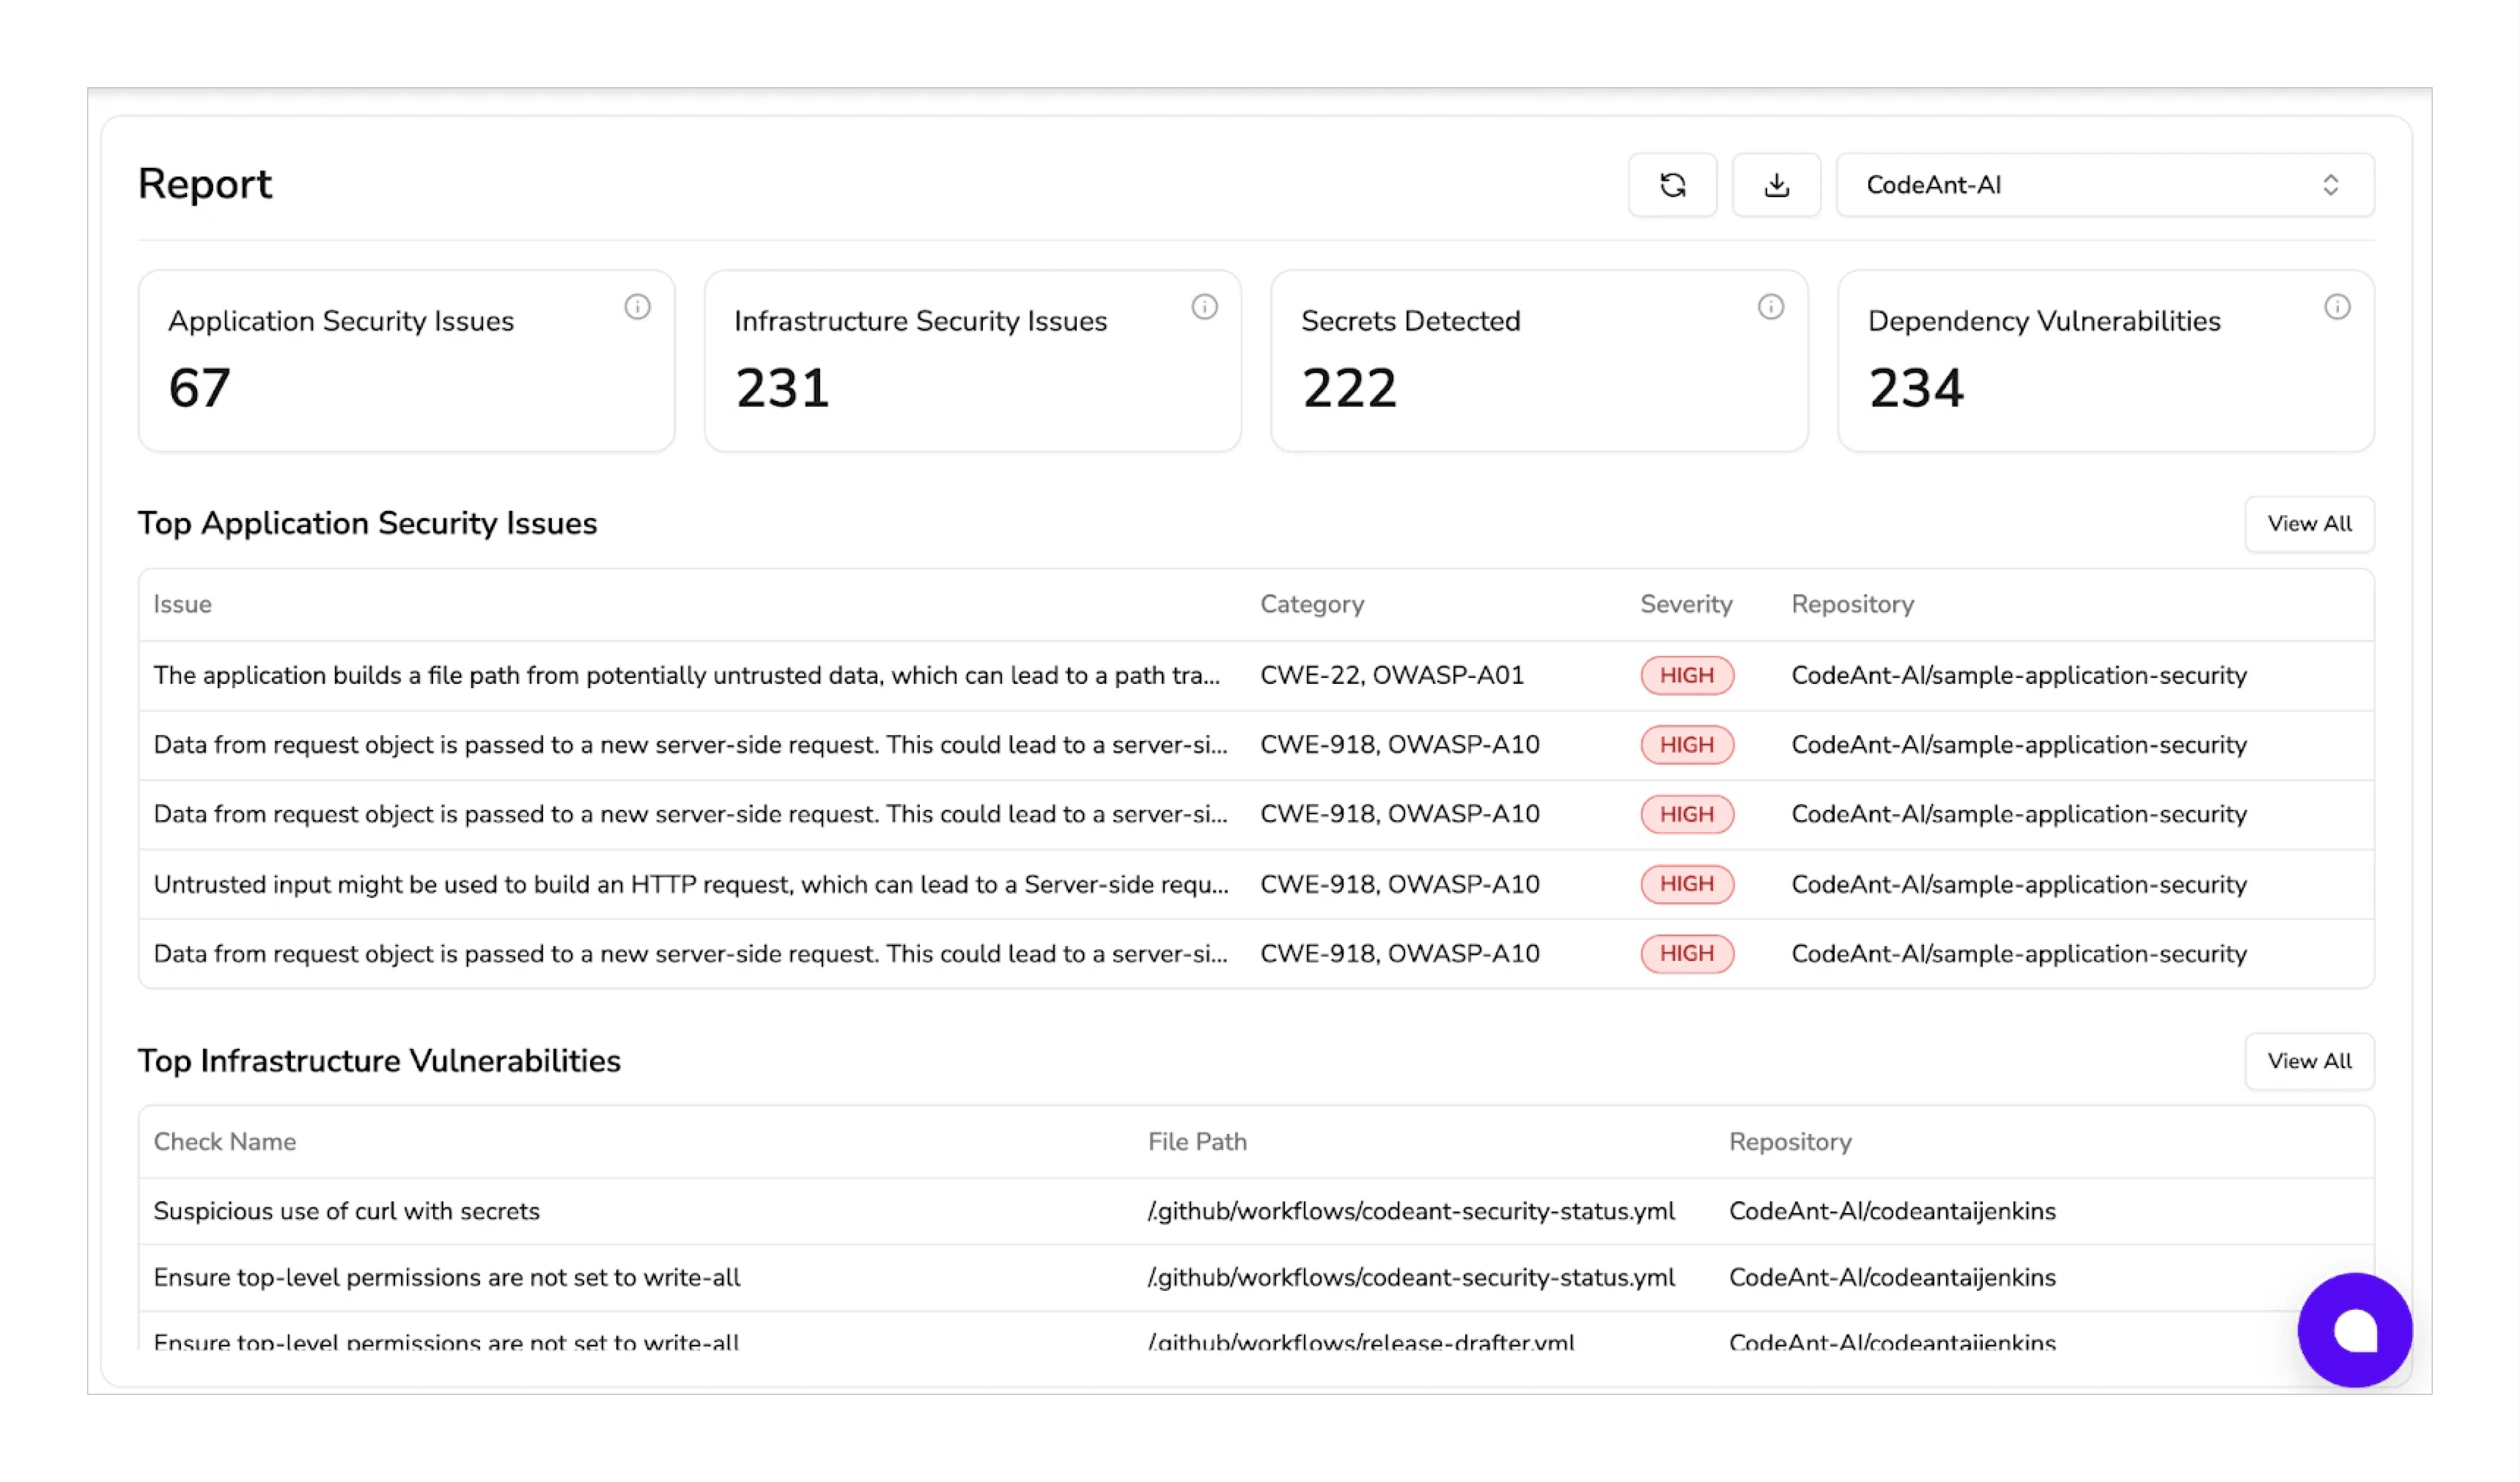Open the Severity column header

click(1686, 604)
